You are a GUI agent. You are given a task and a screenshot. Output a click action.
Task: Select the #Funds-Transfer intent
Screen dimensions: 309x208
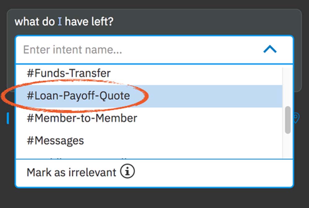(69, 73)
